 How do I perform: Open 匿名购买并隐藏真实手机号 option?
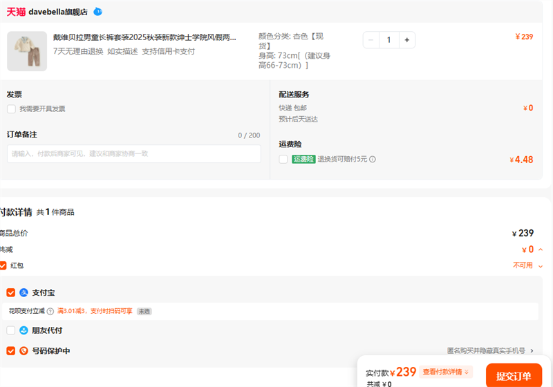click(x=489, y=351)
